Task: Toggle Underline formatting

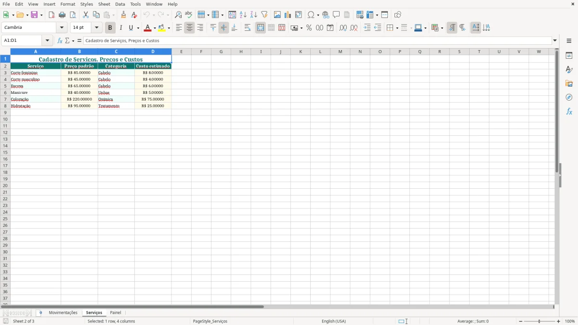Action: tap(131, 28)
